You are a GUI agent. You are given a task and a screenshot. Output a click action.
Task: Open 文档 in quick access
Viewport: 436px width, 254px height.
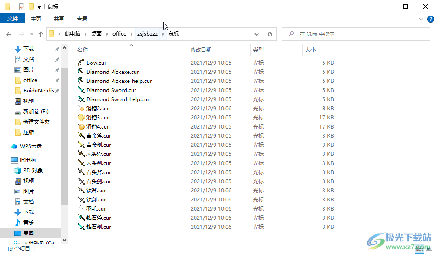tap(28, 59)
